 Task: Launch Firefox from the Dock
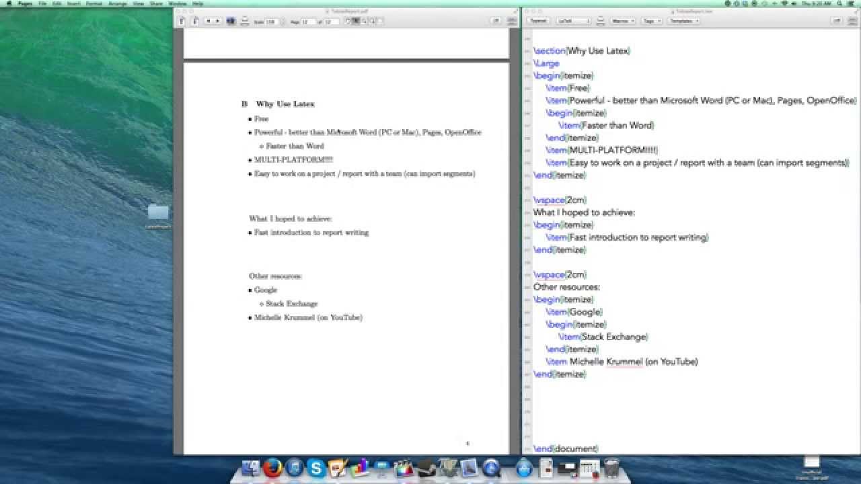(272, 468)
